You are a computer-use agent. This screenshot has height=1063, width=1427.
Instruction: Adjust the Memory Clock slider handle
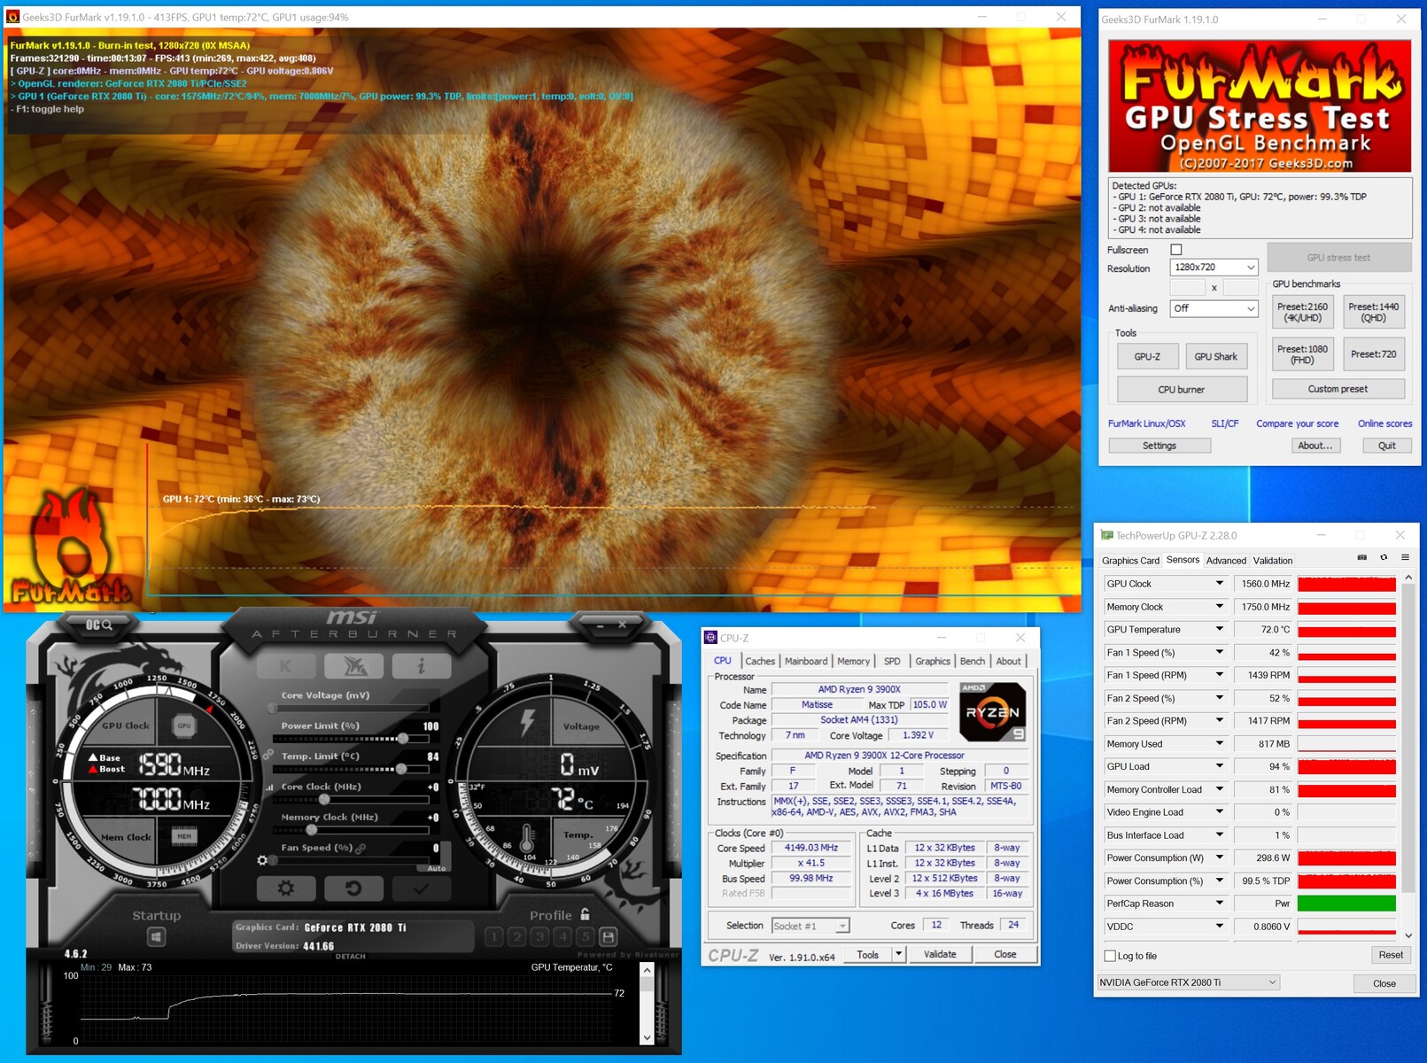pos(312,830)
